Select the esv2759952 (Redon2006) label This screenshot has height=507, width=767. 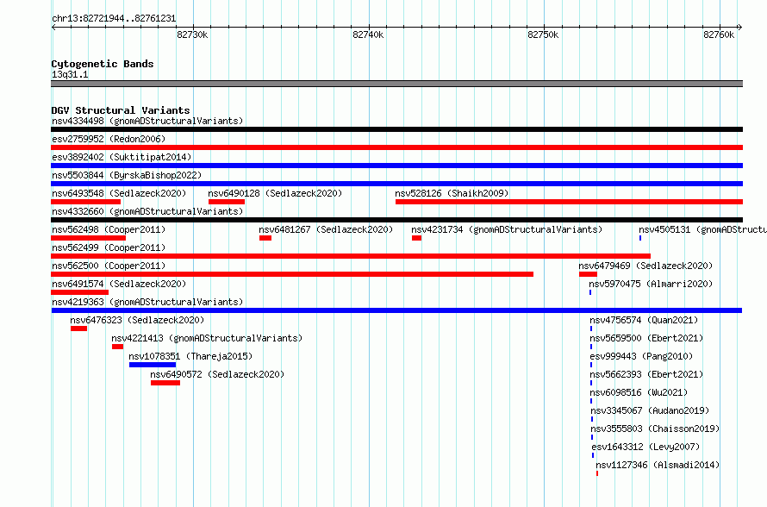(x=109, y=139)
